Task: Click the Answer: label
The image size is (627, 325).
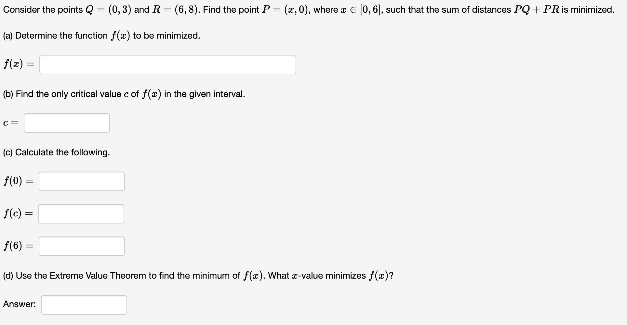Action: click(x=20, y=304)
